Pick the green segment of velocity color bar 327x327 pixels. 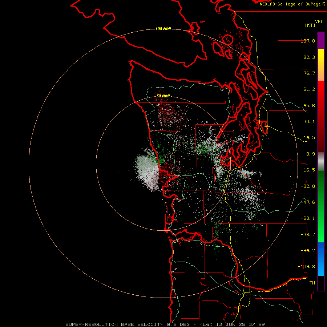pos(321,206)
